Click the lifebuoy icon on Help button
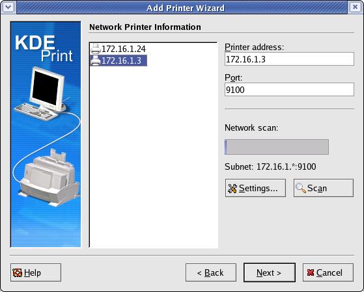This screenshot has width=364, height=292. 18,272
